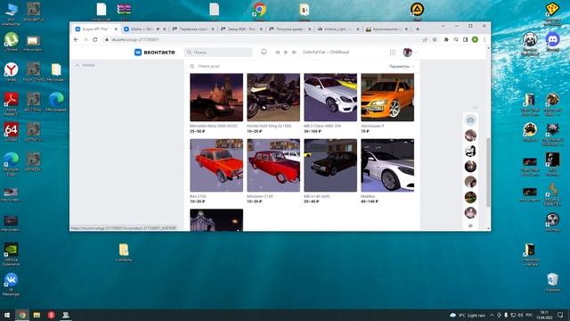Image resolution: width=570 pixels, height=321 pixels.
Task: Open Chrome extensions puzzle icon
Action: point(446,39)
